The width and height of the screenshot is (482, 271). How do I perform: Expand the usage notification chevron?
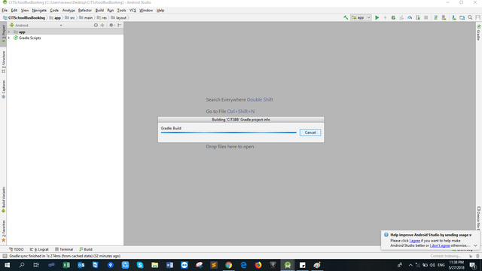pos(475,245)
